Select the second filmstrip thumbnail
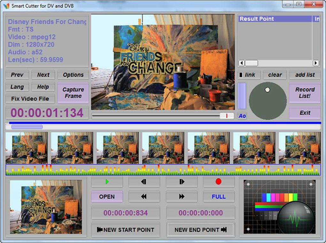Image resolution: width=326 pixels, height=243 pixels. click(72, 148)
